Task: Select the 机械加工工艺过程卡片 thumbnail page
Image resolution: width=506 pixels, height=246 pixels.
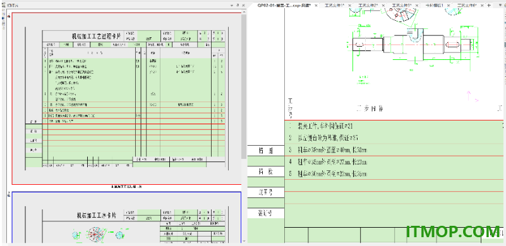Action: pos(126,98)
